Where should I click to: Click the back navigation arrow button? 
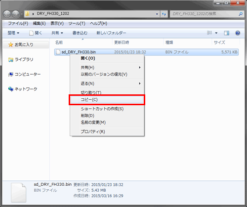(7, 14)
